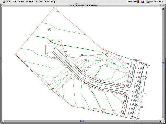Click the Tutorial project part 3 Plan title
166x124 pixels.
83,5
